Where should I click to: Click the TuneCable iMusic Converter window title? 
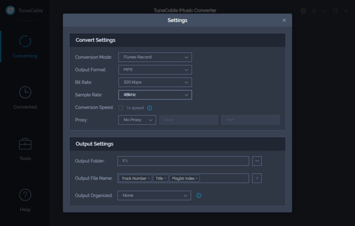point(185,10)
